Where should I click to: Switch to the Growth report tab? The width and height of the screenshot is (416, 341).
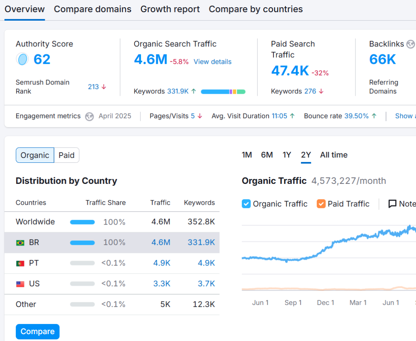click(170, 9)
